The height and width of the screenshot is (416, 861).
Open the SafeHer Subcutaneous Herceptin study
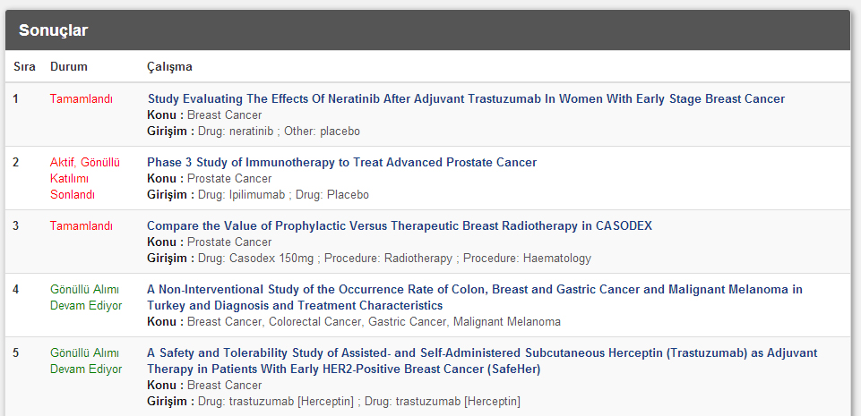click(x=482, y=361)
